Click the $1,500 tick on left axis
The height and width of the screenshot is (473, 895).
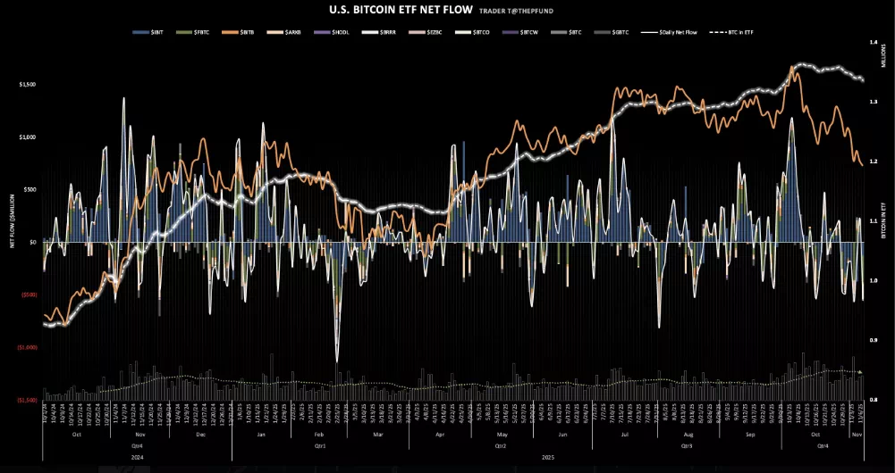(x=27, y=84)
